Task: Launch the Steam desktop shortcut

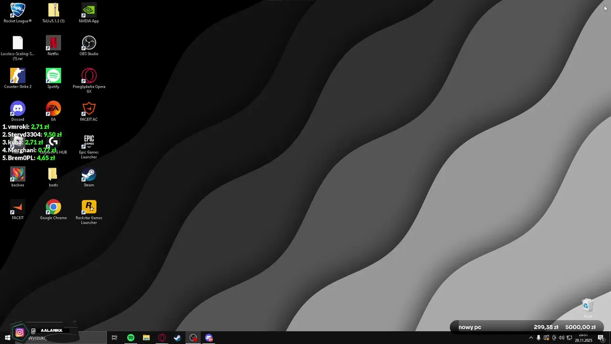Action: tap(89, 177)
